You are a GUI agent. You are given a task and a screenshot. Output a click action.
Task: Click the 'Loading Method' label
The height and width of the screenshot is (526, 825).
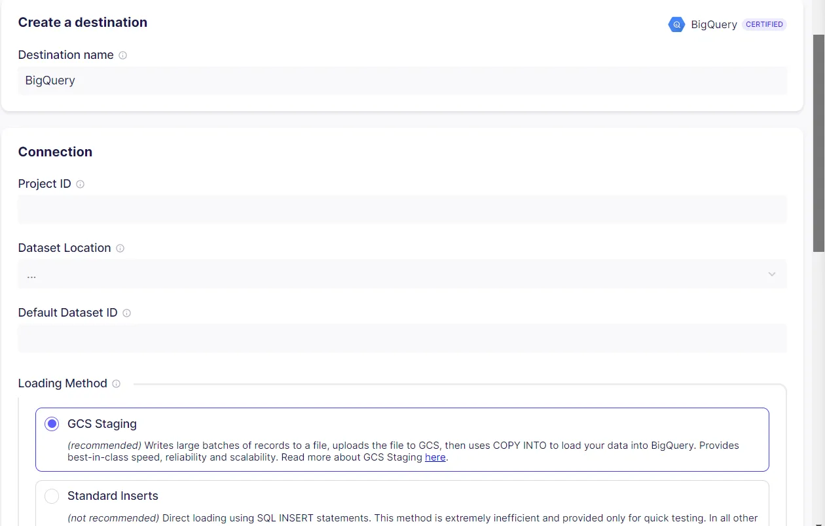click(x=62, y=383)
